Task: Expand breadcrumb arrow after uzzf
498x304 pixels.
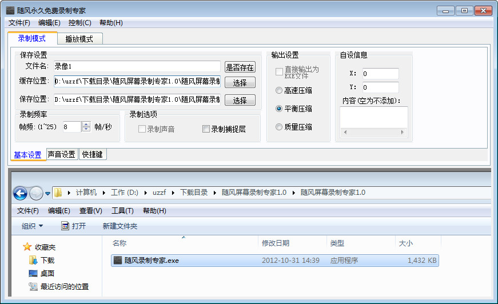Action: [173, 193]
